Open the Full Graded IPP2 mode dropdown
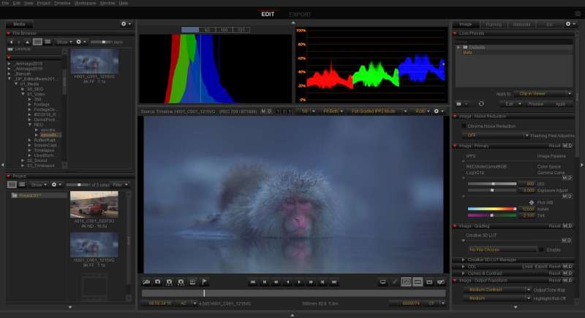This screenshot has height=318, width=585. tap(378, 111)
